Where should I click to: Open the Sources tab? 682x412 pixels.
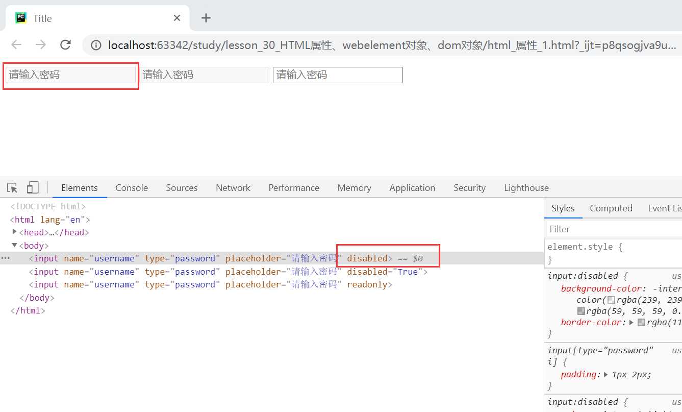(x=182, y=188)
